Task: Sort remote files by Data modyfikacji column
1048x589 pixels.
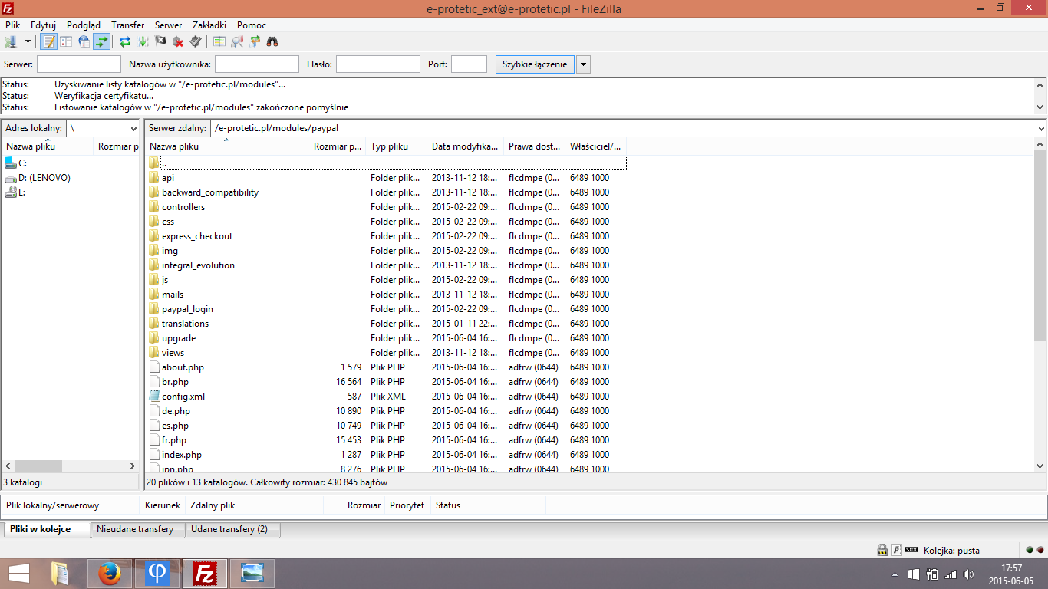Action: [465, 146]
